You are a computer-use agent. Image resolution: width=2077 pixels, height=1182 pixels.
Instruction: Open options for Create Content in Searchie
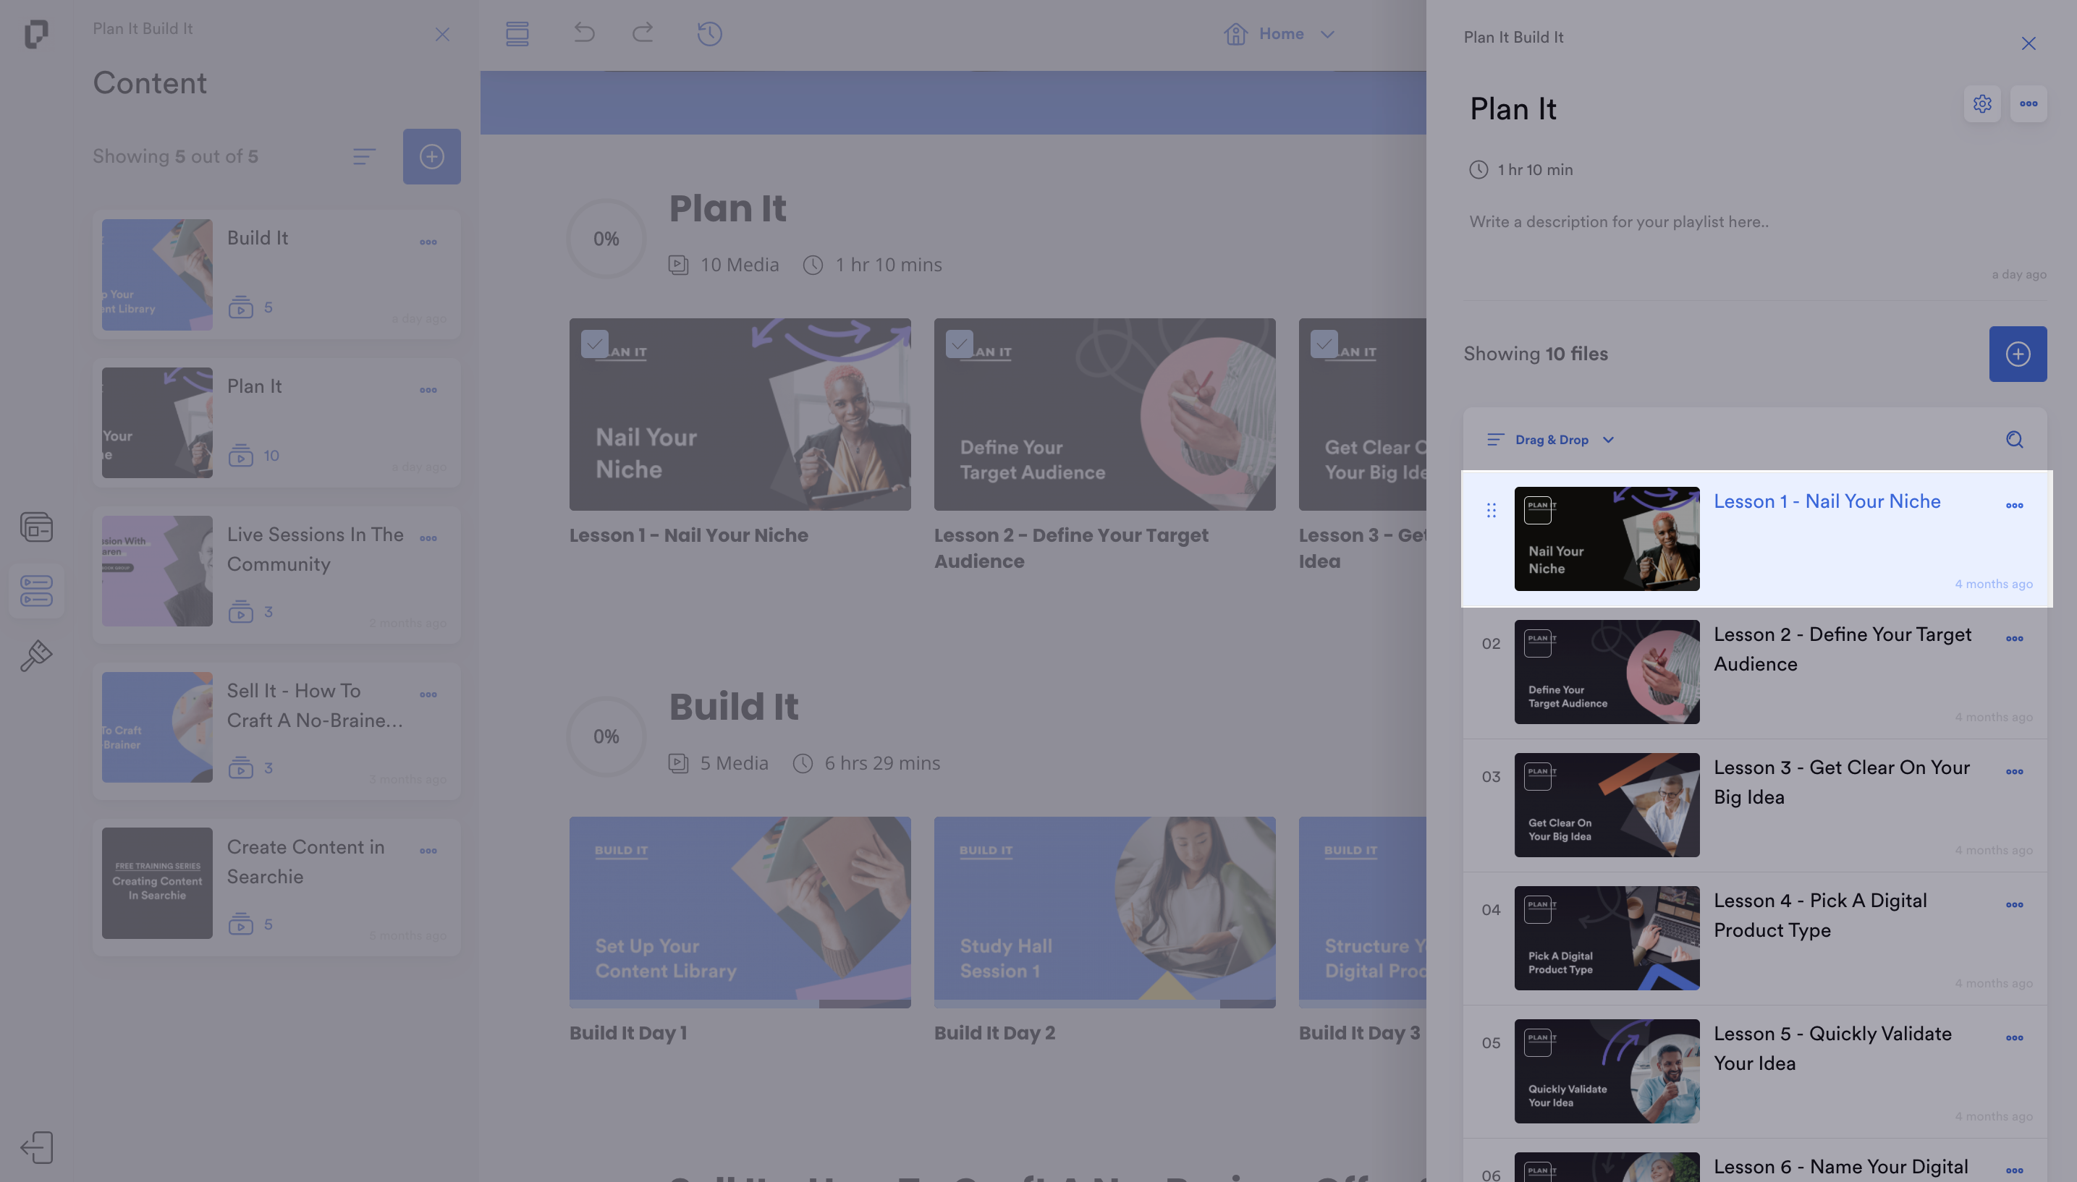click(428, 851)
